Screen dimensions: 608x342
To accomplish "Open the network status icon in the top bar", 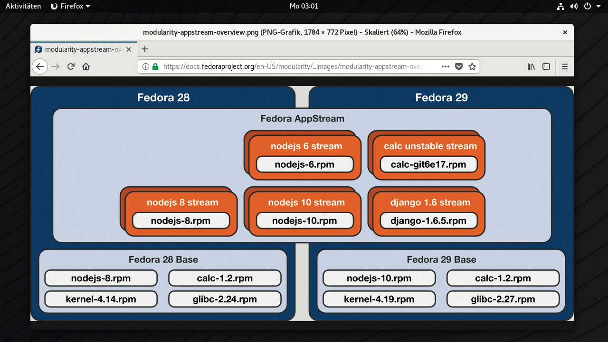I will pos(560,6).
